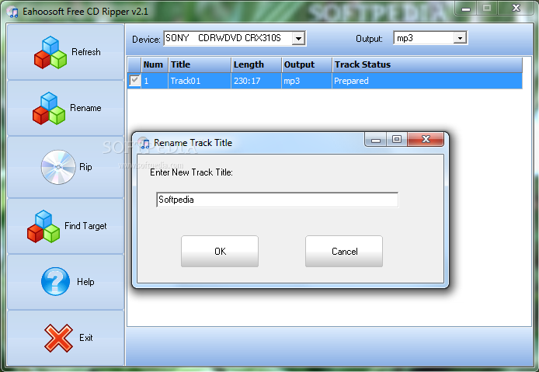Click the red X Exit icon
Image resolution: width=539 pixels, height=372 pixels.
pos(58,338)
